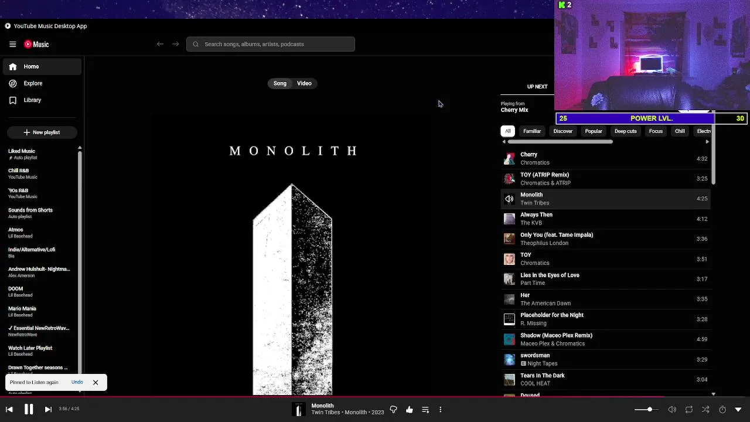Open the player bar more options menu
Image resolution: width=750 pixels, height=422 pixels.
[x=441, y=410]
